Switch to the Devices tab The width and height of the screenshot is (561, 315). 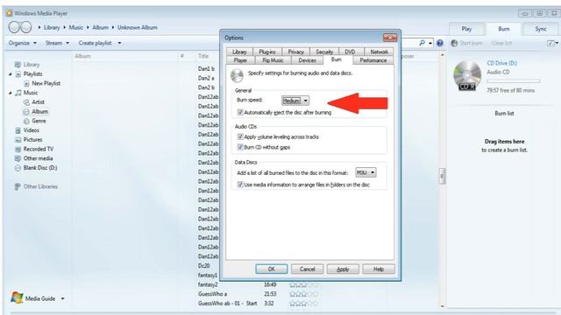coord(307,60)
